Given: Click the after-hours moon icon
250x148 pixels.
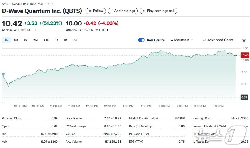Looking at the screenshot, I should pos(108,30).
